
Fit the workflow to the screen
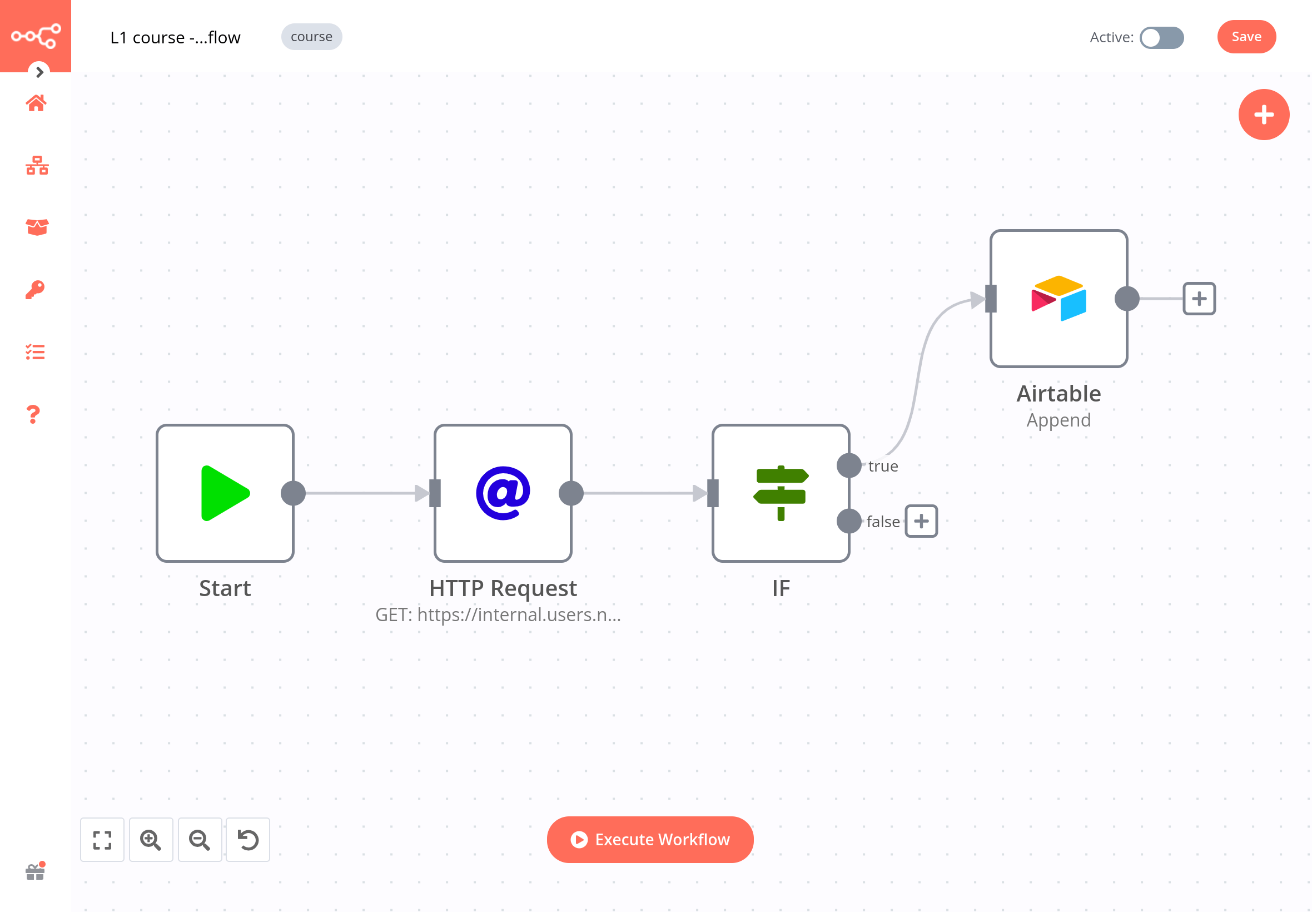(102, 839)
